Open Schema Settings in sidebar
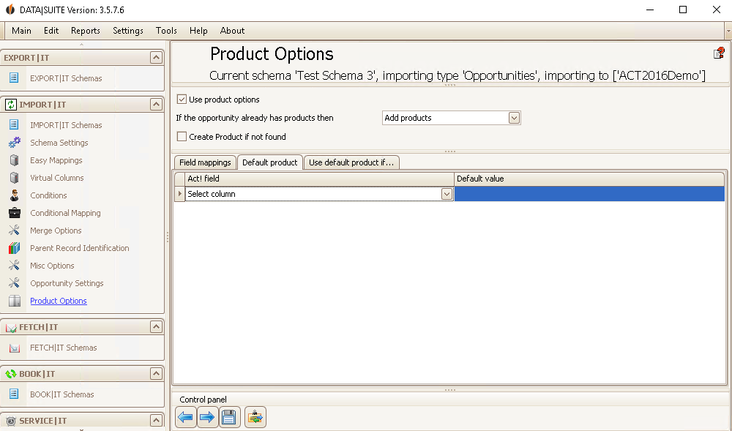Viewport: 732px width, 431px height. pyautogui.click(x=59, y=143)
